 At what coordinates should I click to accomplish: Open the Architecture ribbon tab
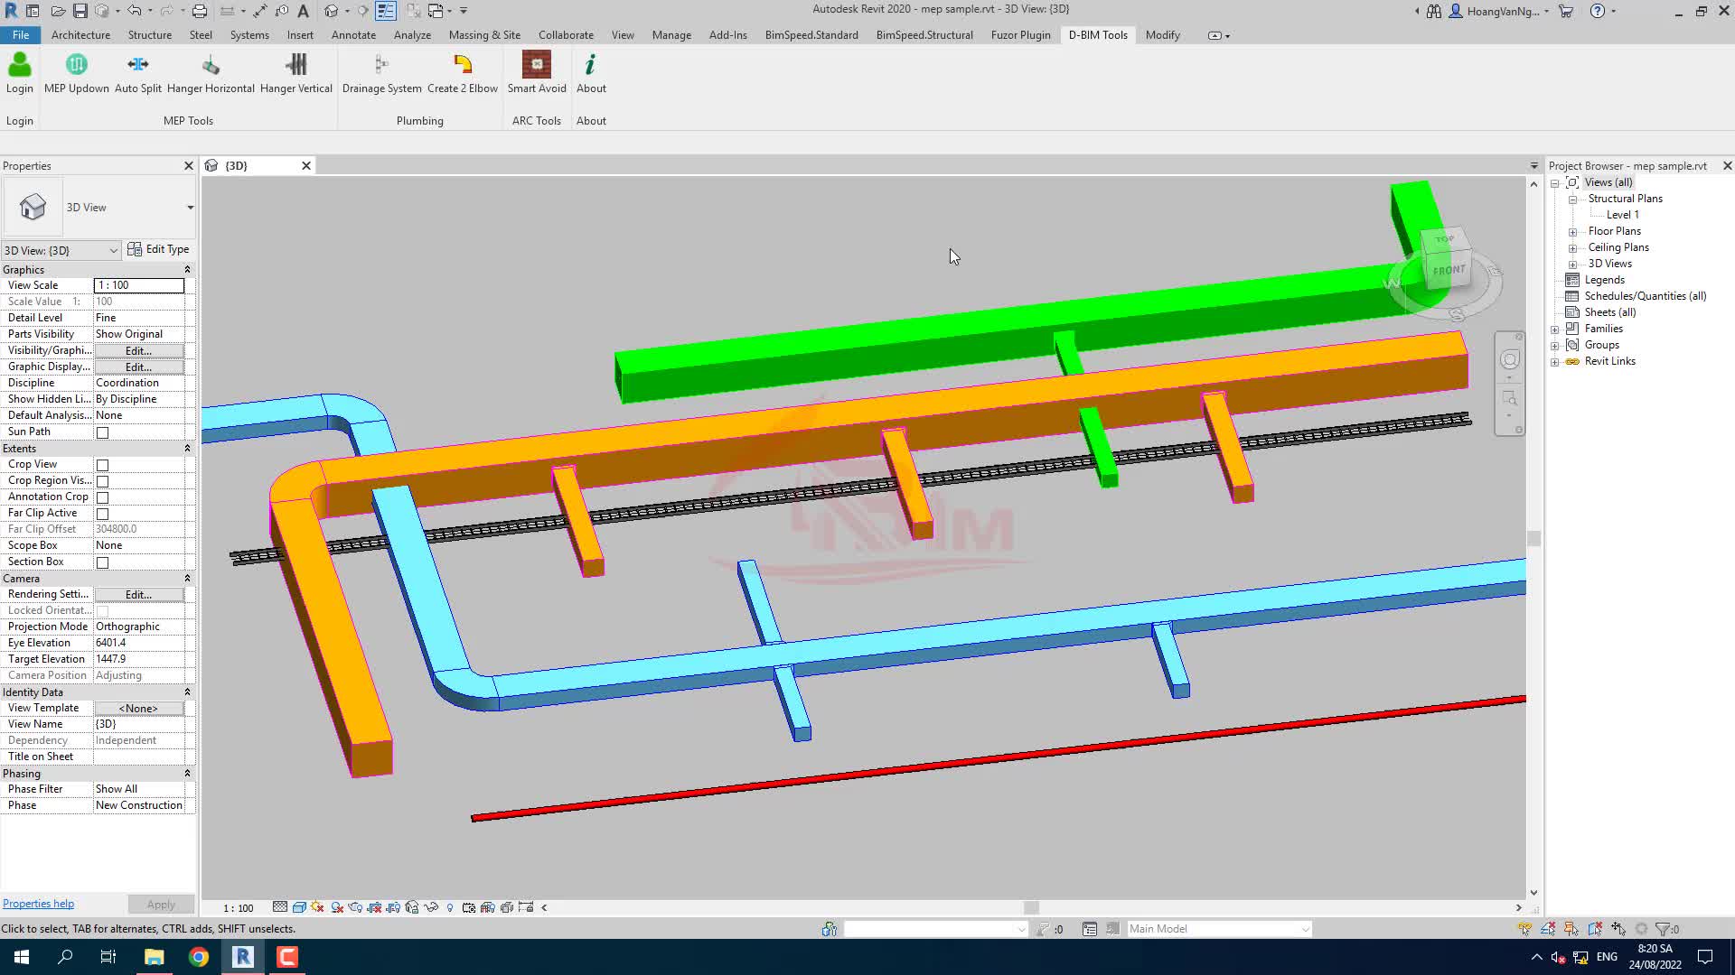coord(80,35)
